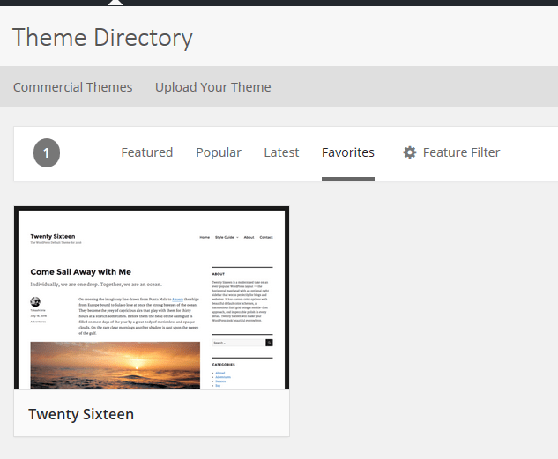
Task: Click 'Come Sail Away with Me' post title
Action: pyautogui.click(x=80, y=272)
